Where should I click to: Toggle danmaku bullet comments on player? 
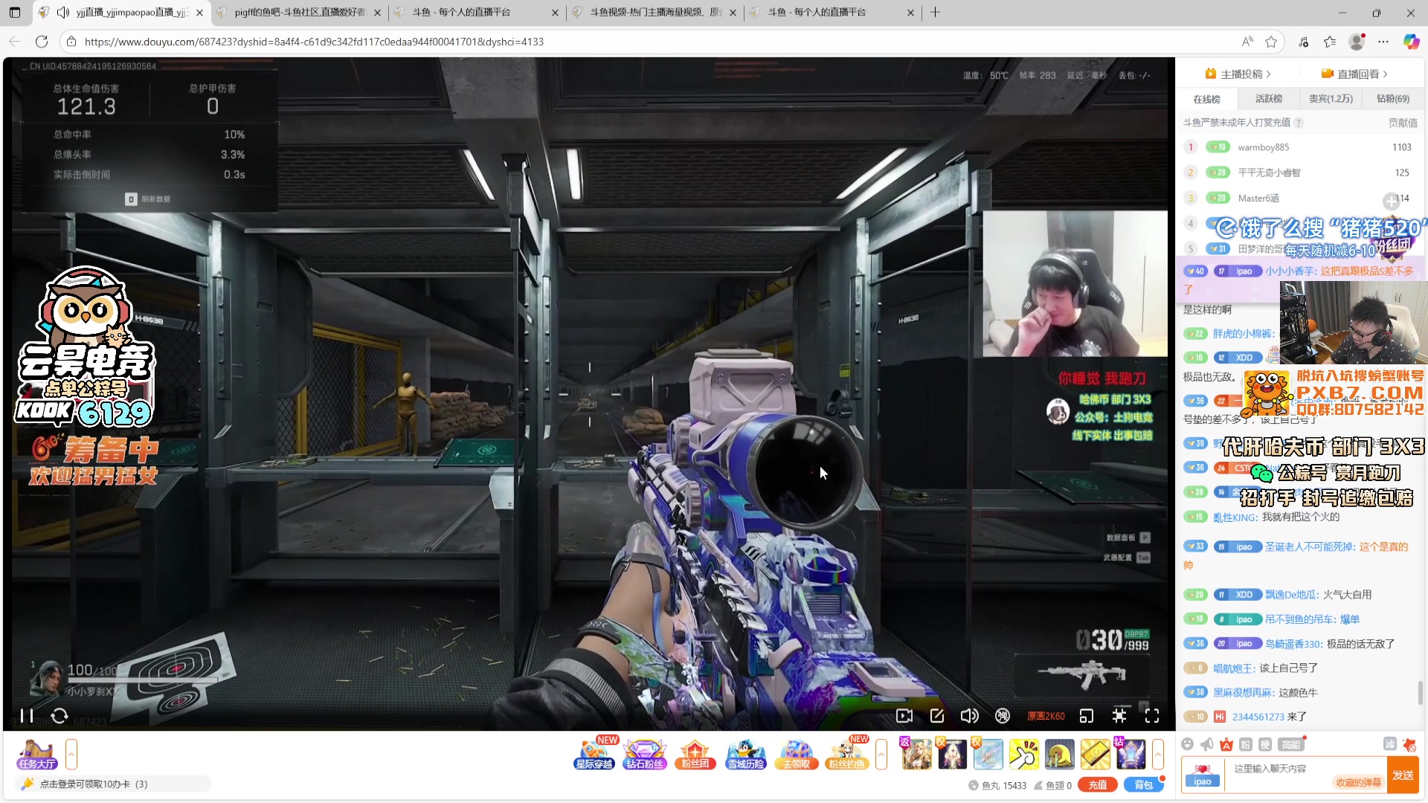1003,715
